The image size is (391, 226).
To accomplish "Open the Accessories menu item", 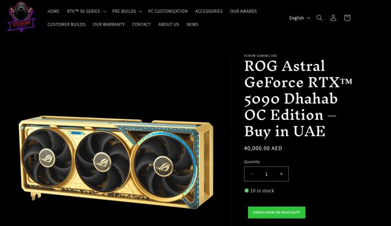I will [209, 12].
